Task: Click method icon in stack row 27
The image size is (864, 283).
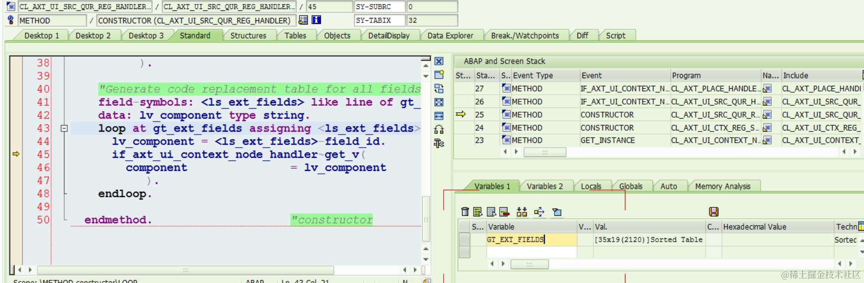Action: coord(506,88)
